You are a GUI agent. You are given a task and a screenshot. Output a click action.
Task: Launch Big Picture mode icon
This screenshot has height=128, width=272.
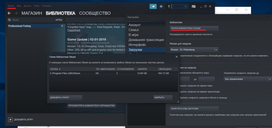tap(193, 6)
